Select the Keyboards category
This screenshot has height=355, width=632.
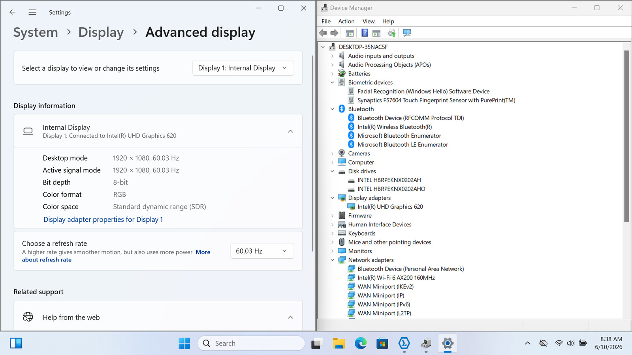[362, 234]
